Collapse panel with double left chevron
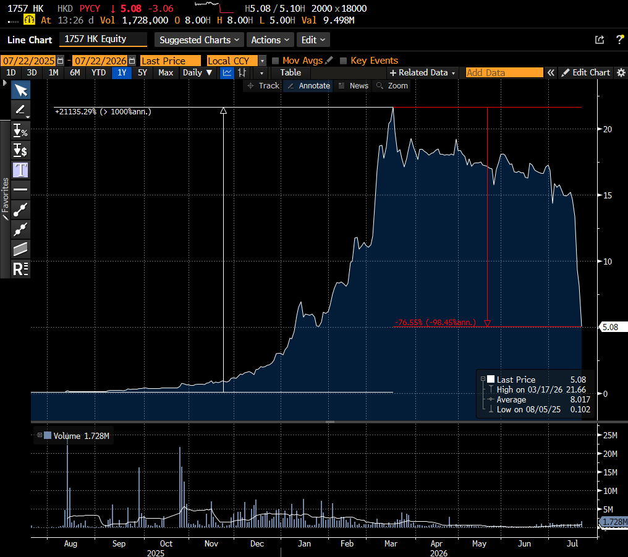The image size is (628, 557). [x=551, y=72]
